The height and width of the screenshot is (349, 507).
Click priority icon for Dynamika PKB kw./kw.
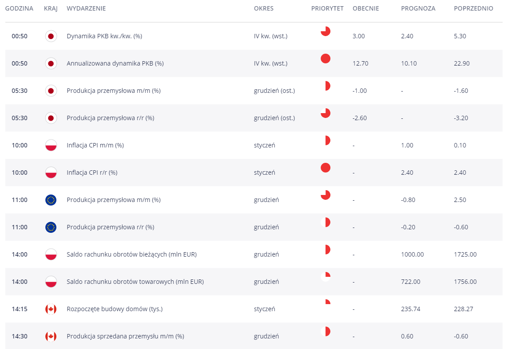click(x=325, y=31)
